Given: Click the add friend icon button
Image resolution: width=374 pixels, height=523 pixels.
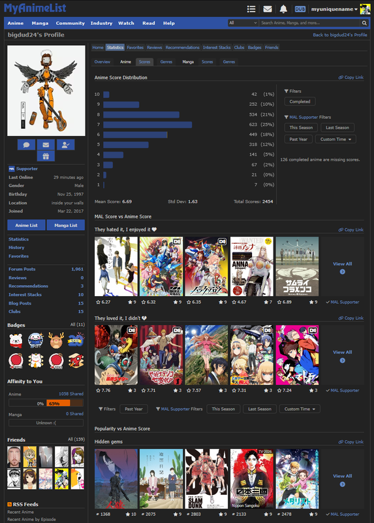Looking at the screenshot, I should coord(66,144).
